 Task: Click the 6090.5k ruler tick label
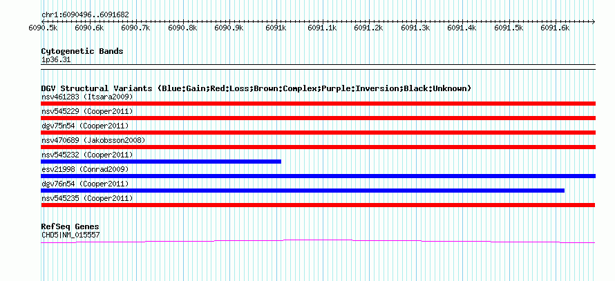tap(43, 28)
